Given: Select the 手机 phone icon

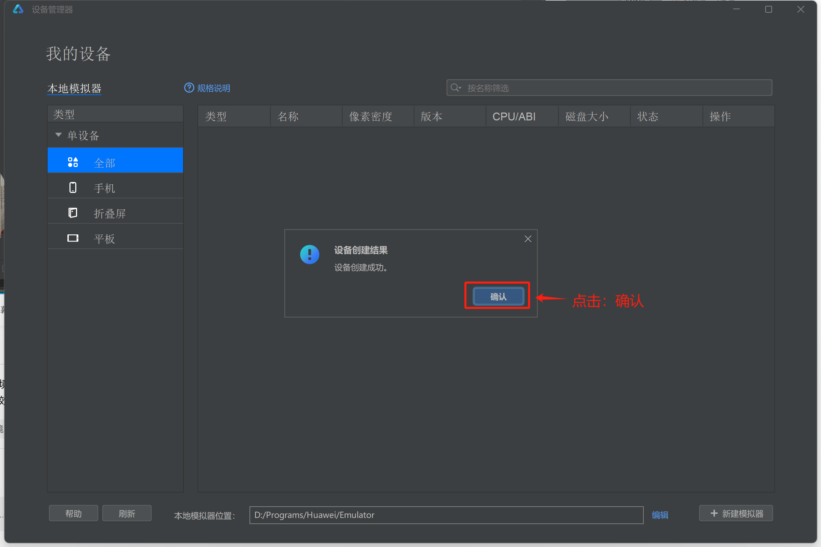Looking at the screenshot, I should (73, 188).
